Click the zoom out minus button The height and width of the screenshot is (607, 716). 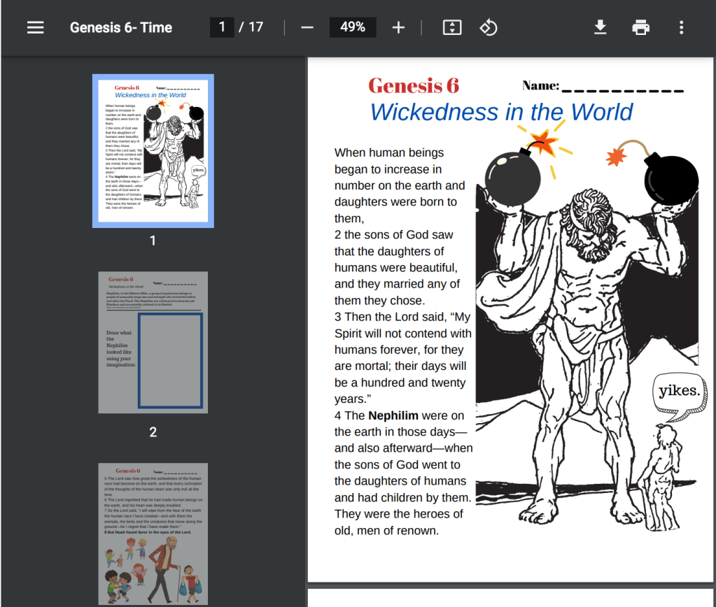click(x=307, y=27)
